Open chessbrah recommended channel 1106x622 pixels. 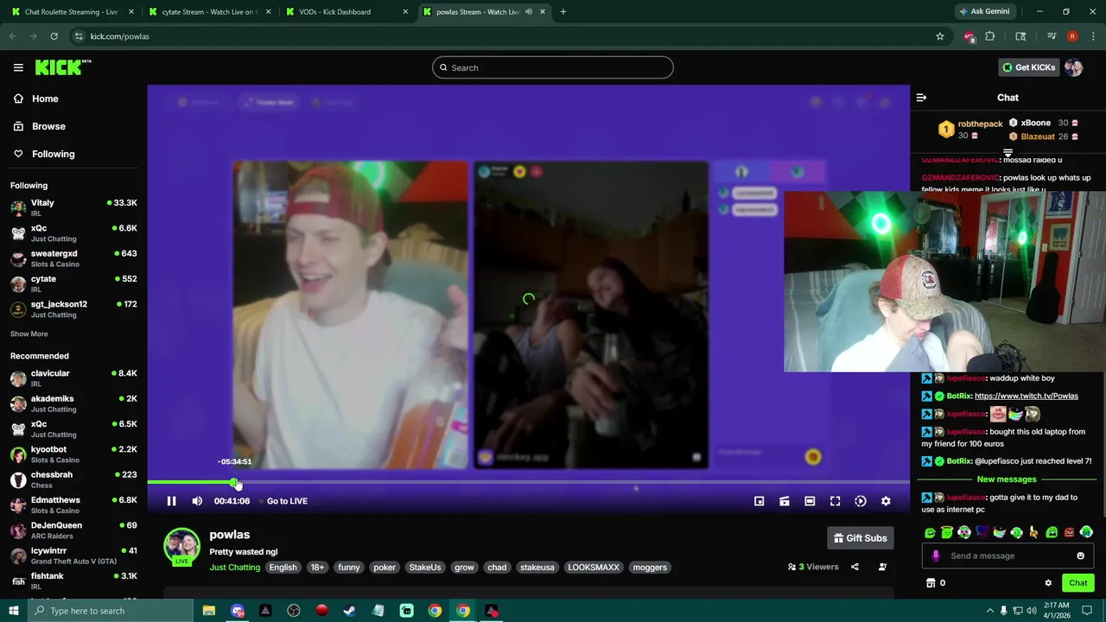pos(73,479)
